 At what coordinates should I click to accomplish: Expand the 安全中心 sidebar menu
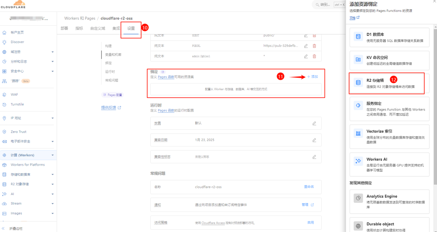point(52,71)
